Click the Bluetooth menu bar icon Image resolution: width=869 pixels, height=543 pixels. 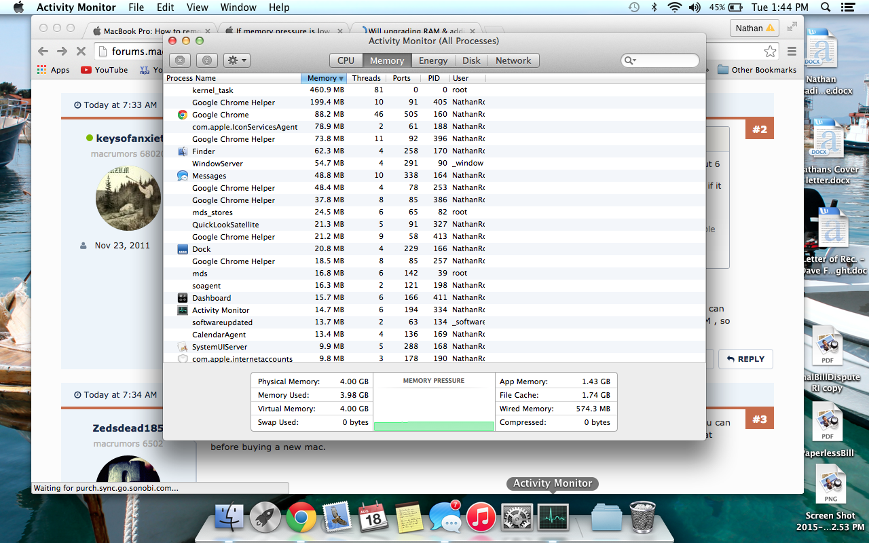pyautogui.click(x=654, y=7)
